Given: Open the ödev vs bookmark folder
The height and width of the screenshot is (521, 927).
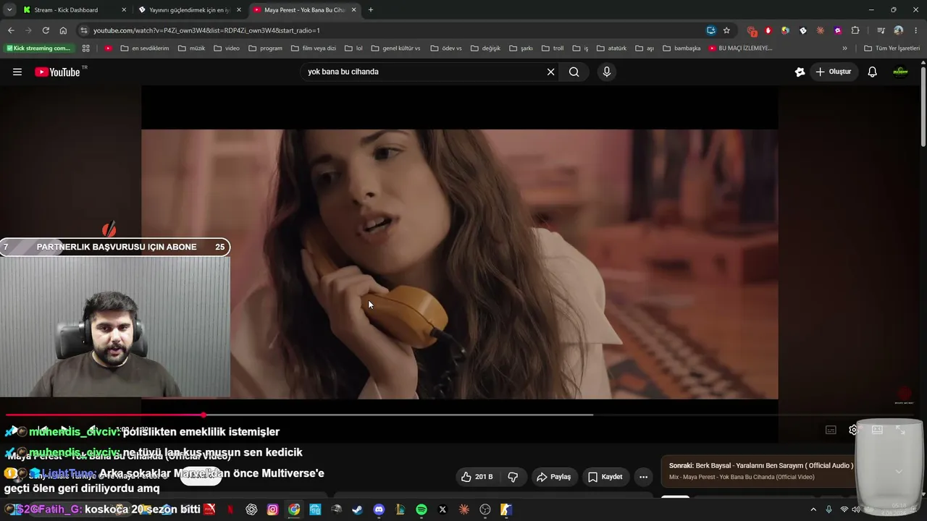Looking at the screenshot, I should coord(446,48).
